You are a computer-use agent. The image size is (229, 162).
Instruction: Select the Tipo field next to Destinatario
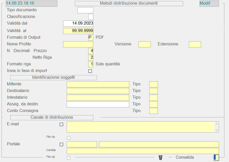point(153,91)
